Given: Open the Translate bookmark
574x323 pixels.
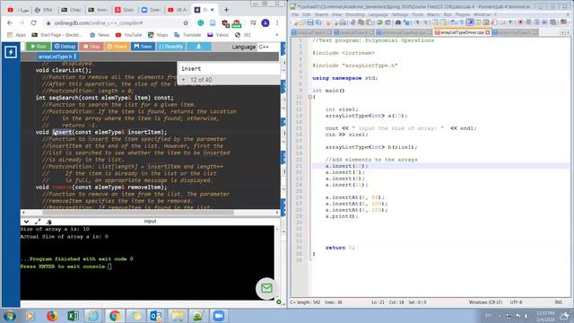Looking at the screenshot, I should tap(187, 35).
